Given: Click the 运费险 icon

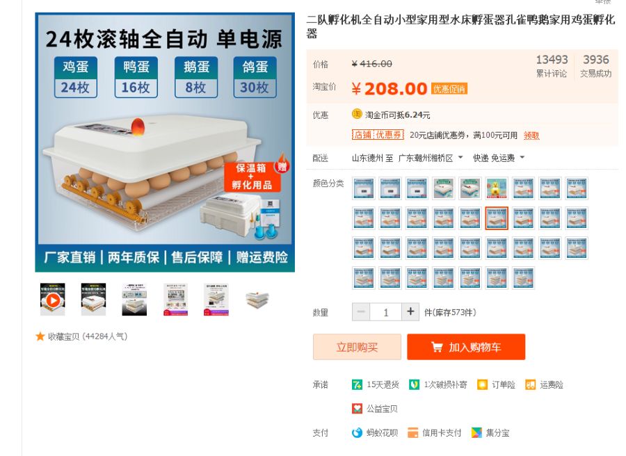Looking at the screenshot, I should pos(530,384).
